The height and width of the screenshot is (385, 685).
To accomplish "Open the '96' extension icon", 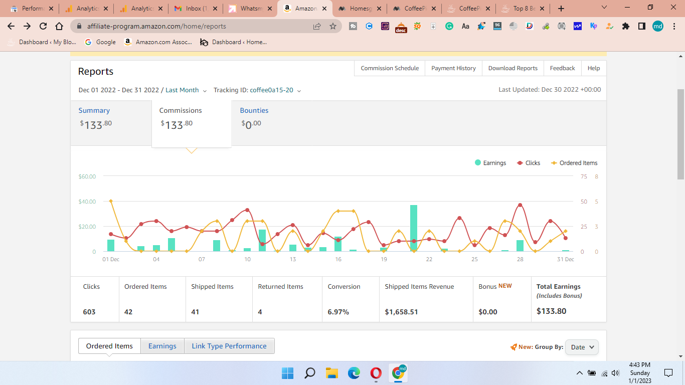I will click(497, 26).
